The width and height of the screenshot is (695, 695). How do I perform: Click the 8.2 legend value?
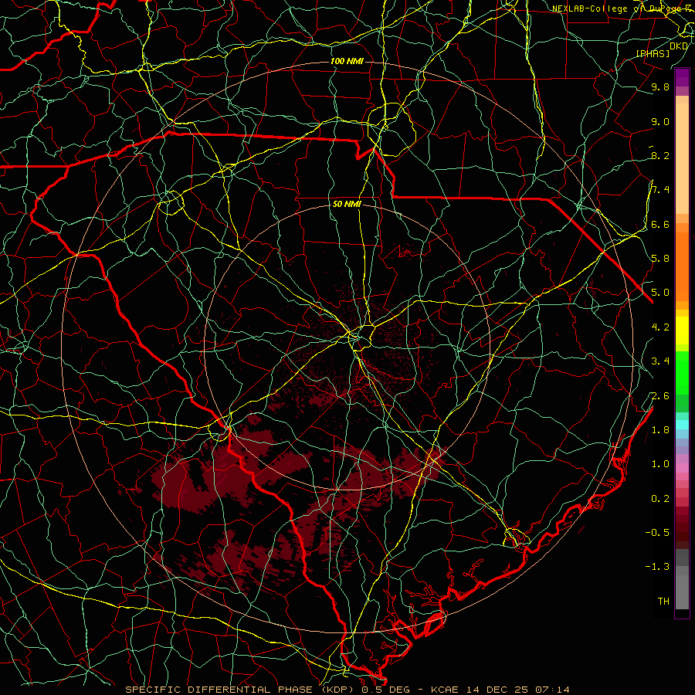(660, 155)
